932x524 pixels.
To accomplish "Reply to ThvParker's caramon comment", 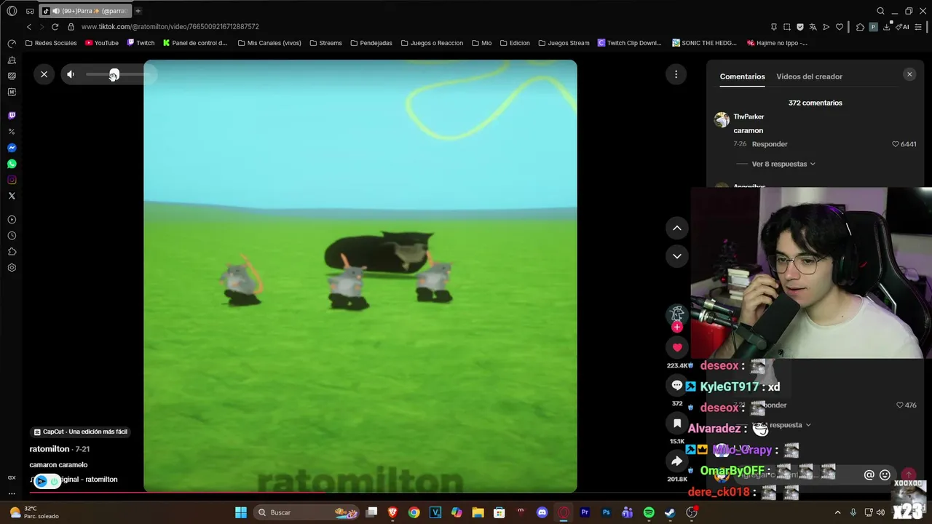I will tap(770, 144).
